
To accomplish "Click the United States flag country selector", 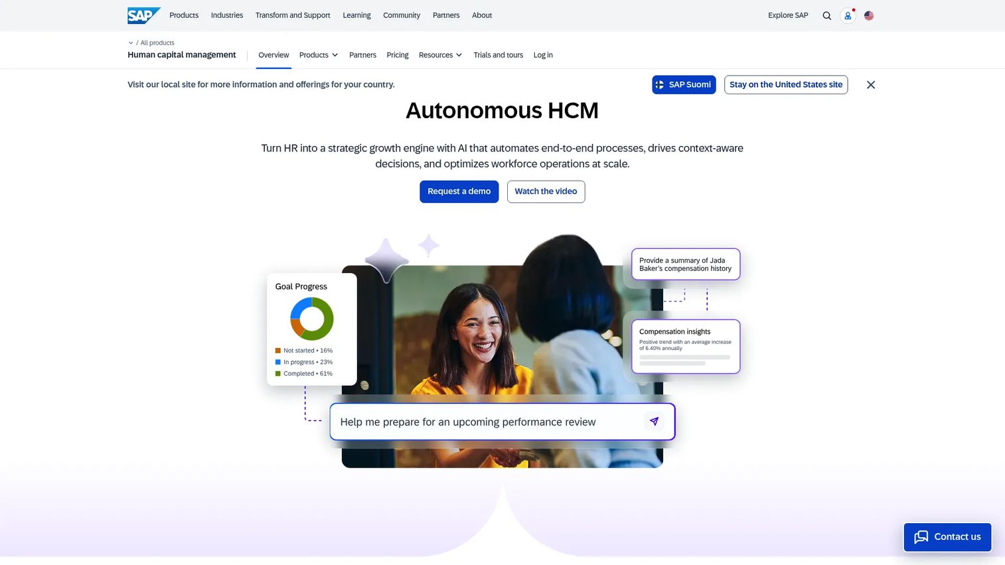I will pyautogui.click(x=868, y=15).
